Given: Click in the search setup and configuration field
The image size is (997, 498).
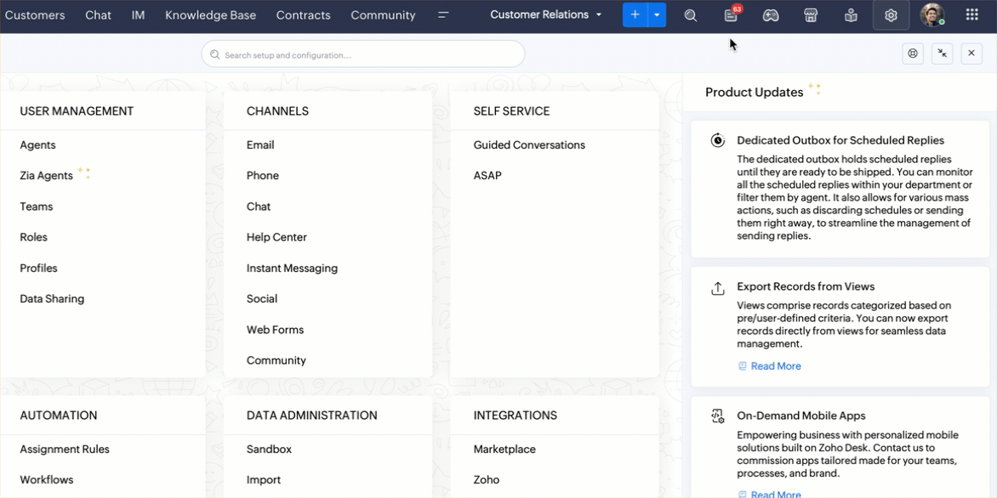Looking at the screenshot, I should pyautogui.click(x=363, y=54).
